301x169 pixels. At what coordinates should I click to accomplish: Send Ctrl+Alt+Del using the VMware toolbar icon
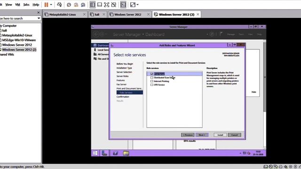[60, 5]
